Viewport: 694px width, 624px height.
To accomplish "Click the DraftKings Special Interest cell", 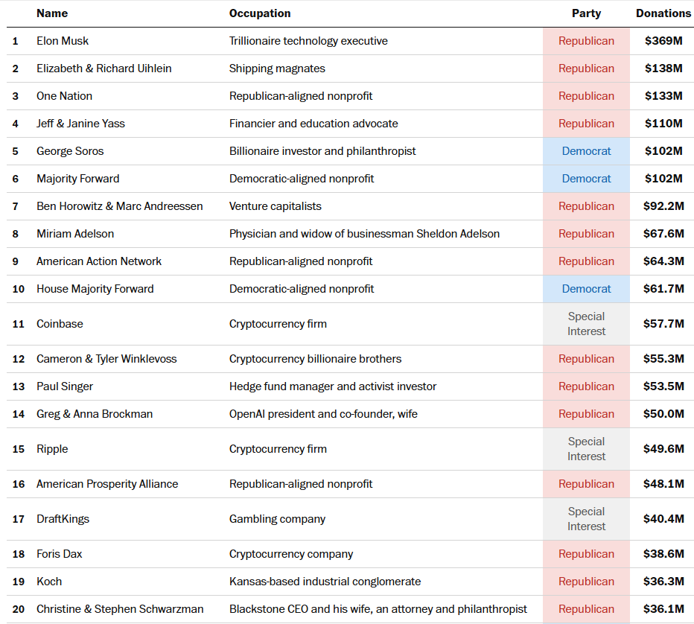I will click(586, 519).
